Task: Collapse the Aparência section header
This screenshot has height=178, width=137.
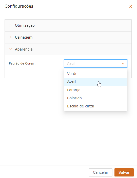Action: point(68,49)
